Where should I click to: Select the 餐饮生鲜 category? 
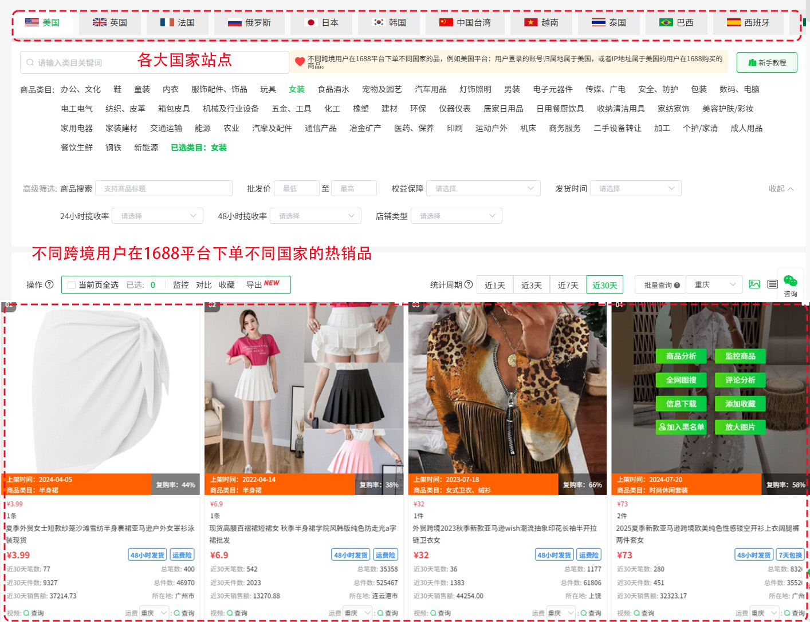[77, 148]
